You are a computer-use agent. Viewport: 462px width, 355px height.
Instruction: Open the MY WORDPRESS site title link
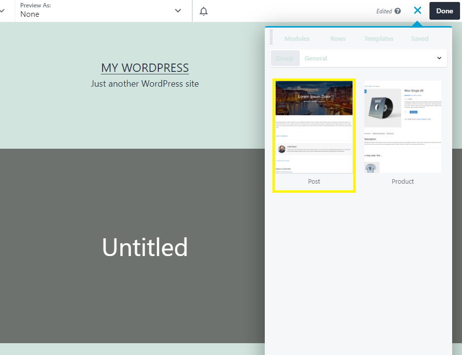[x=144, y=67]
